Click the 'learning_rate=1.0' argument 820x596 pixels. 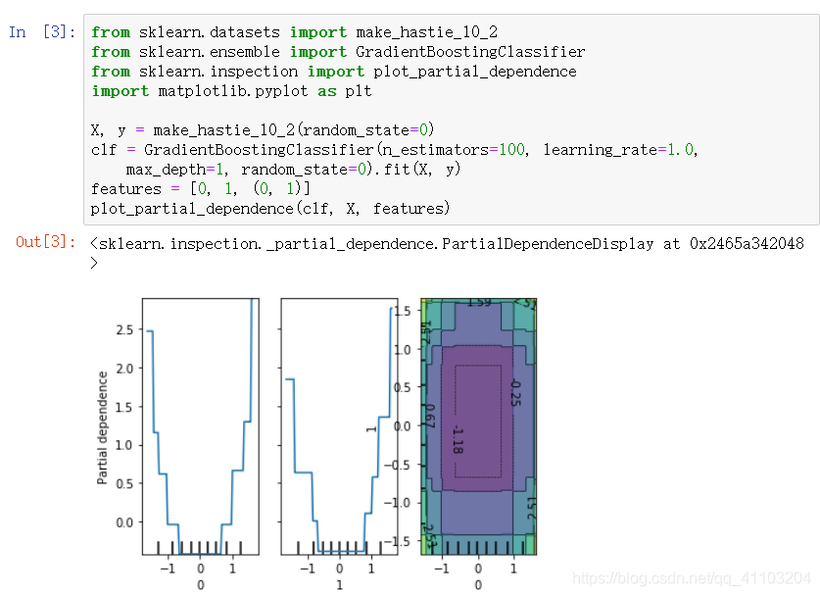[x=618, y=150]
